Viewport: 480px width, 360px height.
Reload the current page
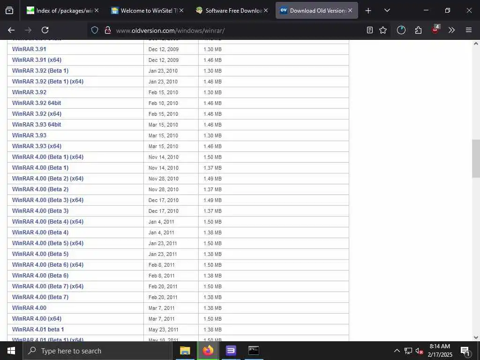point(45,30)
